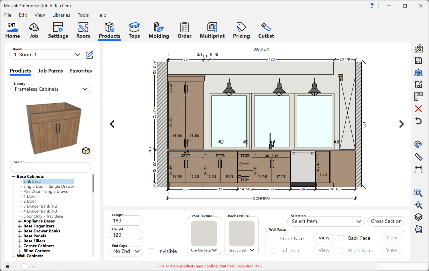Click the dimension line tool icon

tap(418, 169)
